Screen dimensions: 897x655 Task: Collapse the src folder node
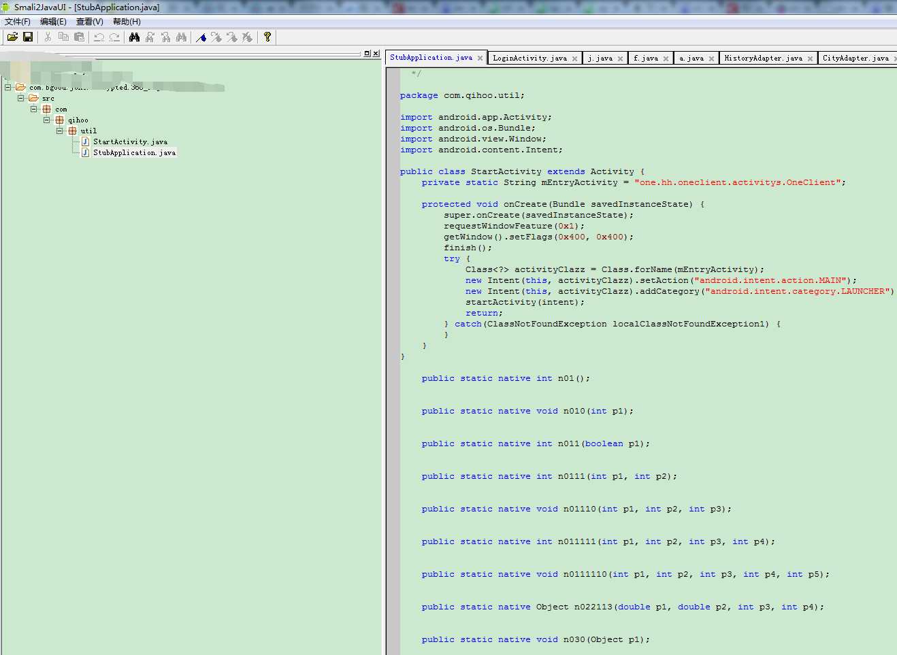(x=20, y=98)
